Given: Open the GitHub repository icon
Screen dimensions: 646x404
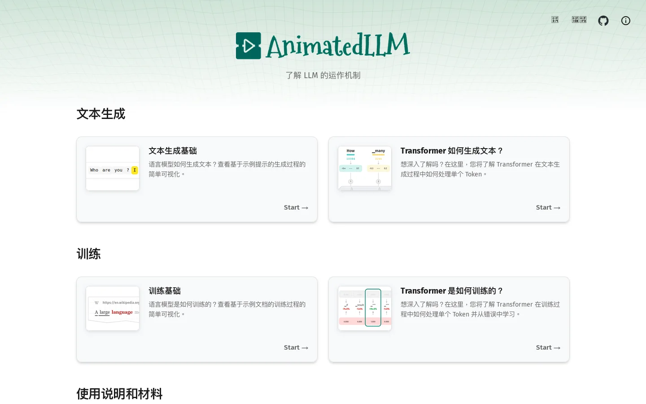Looking at the screenshot, I should click(603, 21).
